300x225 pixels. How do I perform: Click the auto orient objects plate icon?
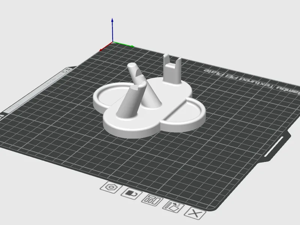(173, 207)
